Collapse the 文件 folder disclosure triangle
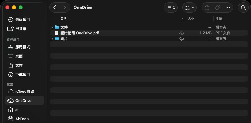Screen dimensions: 251x123 tap(52, 27)
